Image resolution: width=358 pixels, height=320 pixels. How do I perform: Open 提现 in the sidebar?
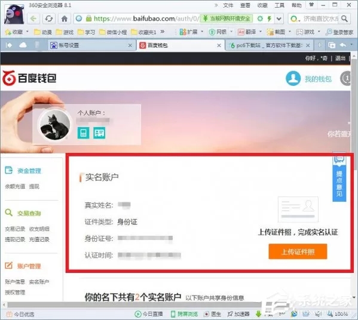[34, 186]
